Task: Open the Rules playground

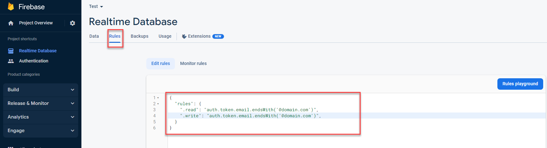Action: (520, 84)
